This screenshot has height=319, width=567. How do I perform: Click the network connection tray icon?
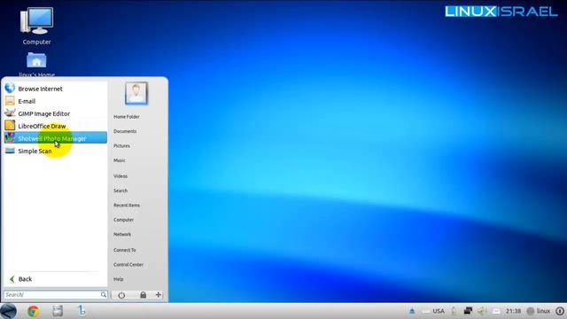(468, 311)
